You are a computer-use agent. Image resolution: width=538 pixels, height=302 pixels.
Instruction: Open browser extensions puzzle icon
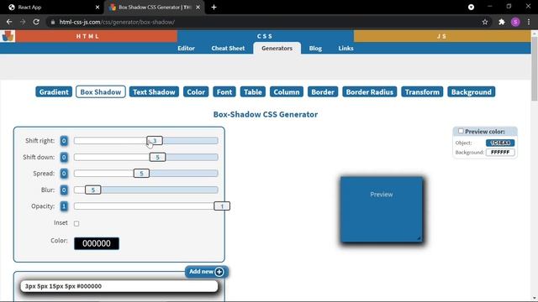[x=502, y=22]
